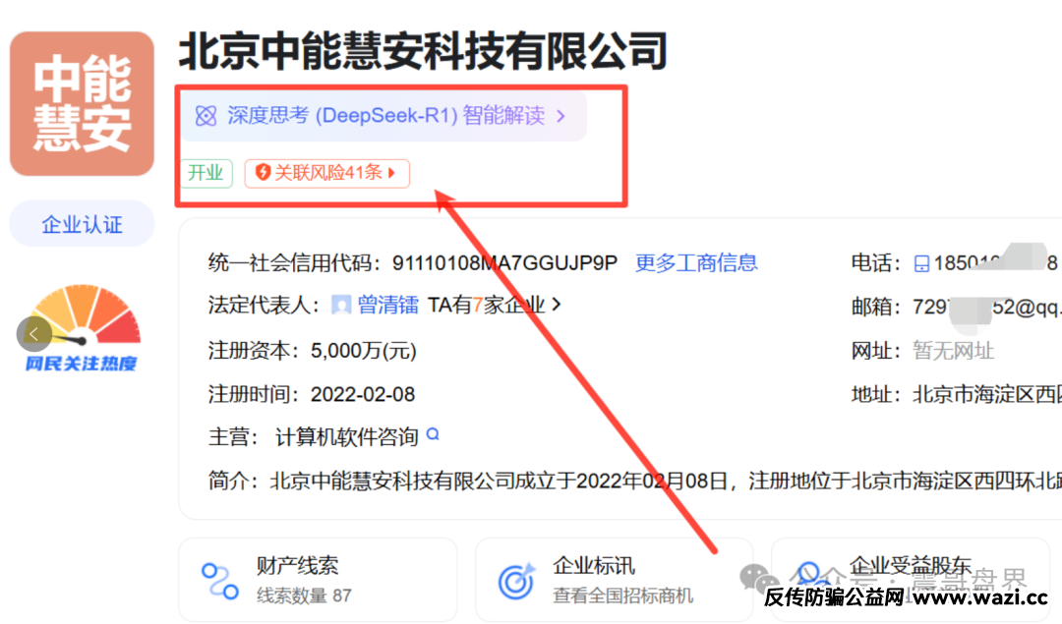1062x624 pixels.
Task: Click the 网民关注热度 gauge
Action: click(x=82, y=328)
